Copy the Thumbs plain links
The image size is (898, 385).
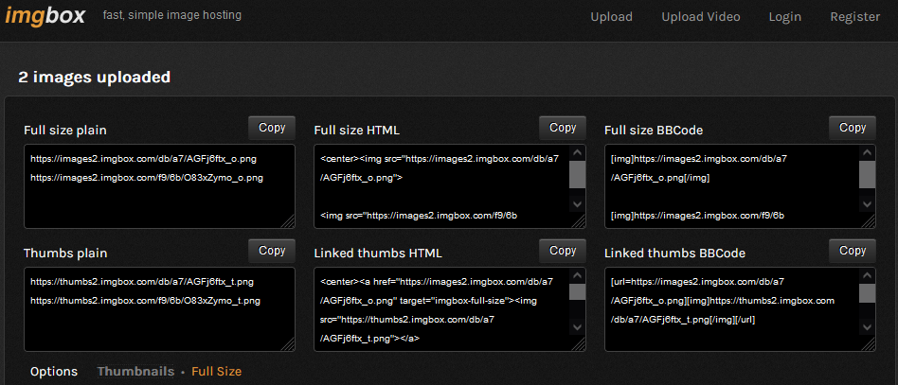pos(272,251)
